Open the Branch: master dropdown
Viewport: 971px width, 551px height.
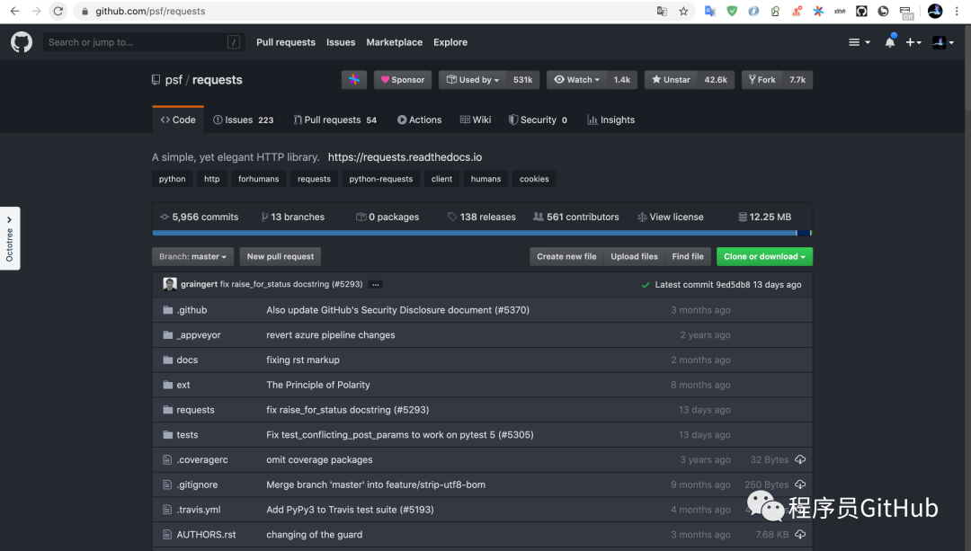(192, 256)
